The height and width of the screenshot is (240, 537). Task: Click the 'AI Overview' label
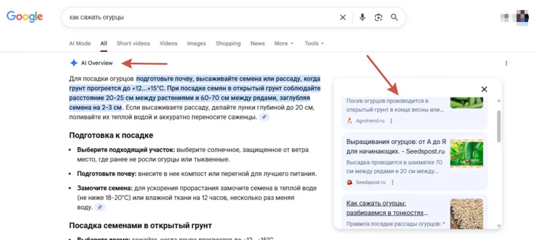point(96,63)
